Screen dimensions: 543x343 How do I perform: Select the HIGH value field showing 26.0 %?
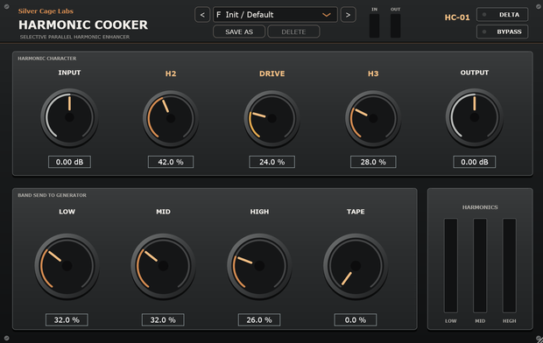pyautogui.click(x=259, y=319)
